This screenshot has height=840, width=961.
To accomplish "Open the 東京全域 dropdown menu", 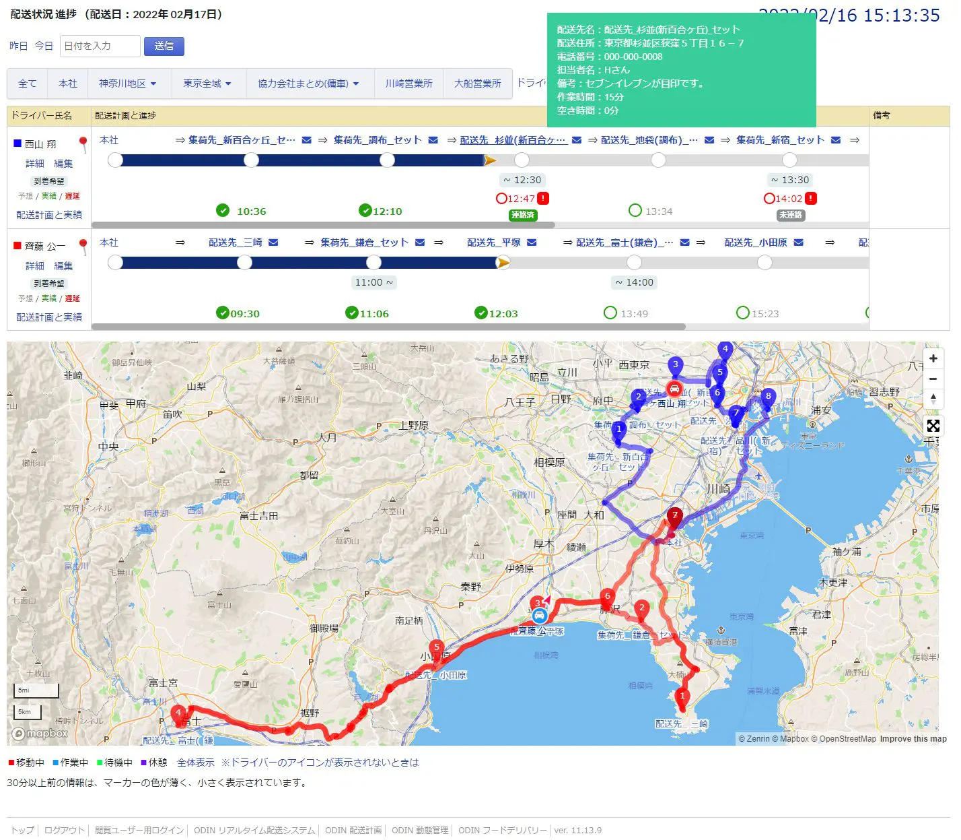I will (x=207, y=84).
